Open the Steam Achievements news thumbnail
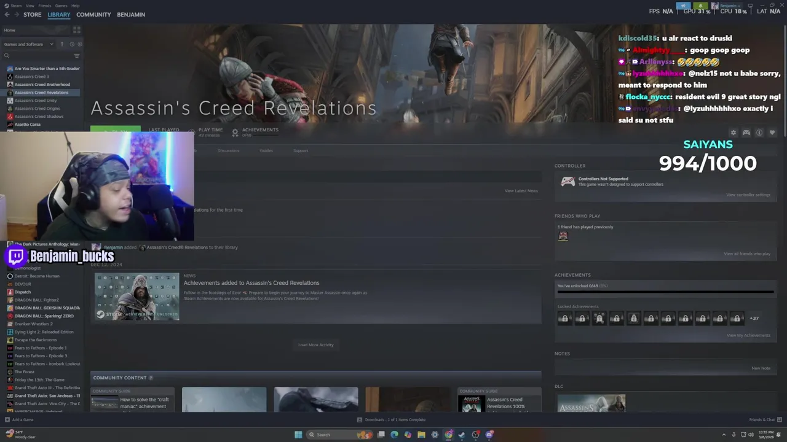Image resolution: width=787 pixels, height=442 pixels. click(x=137, y=297)
